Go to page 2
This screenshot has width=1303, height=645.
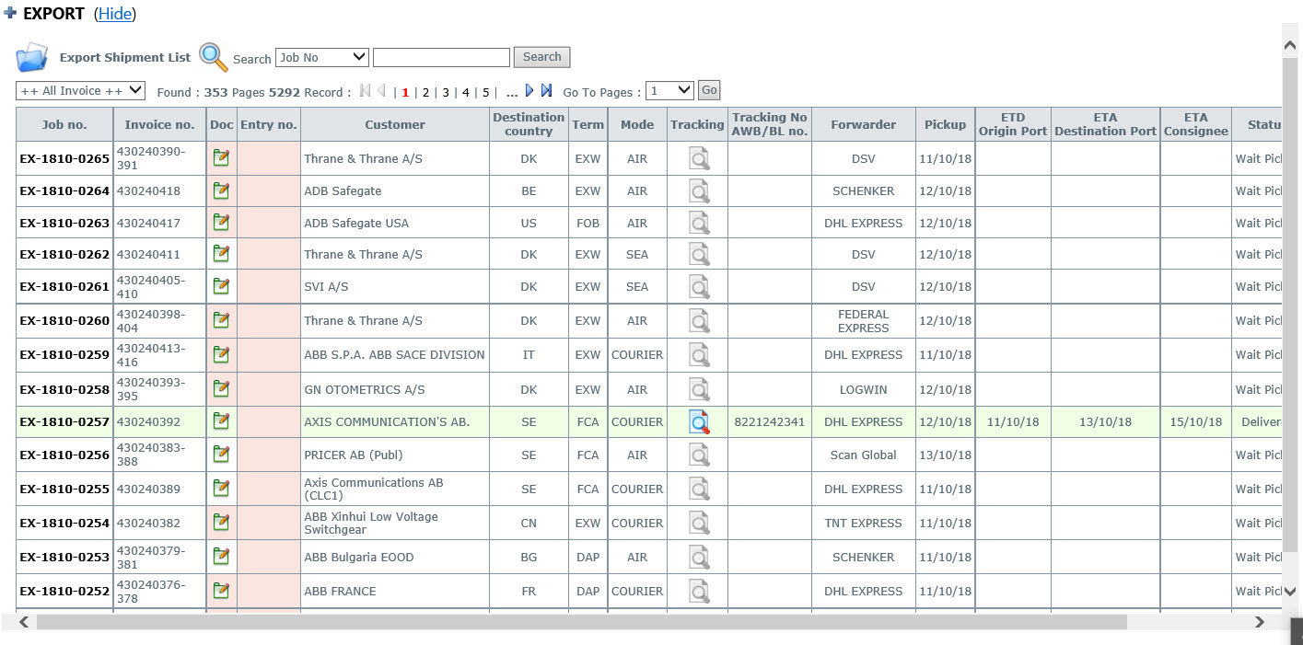(x=425, y=92)
